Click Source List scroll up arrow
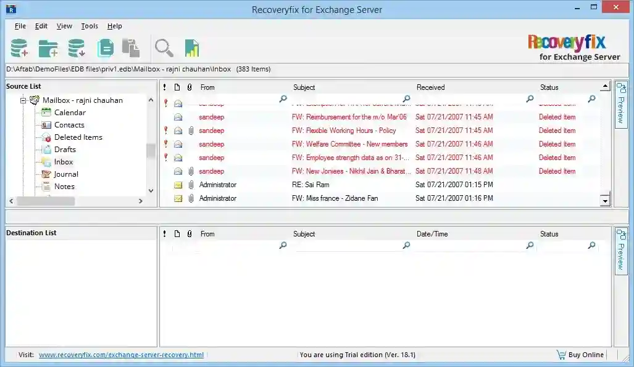The height and width of the screenshot is (367, 634). [151, 100]
